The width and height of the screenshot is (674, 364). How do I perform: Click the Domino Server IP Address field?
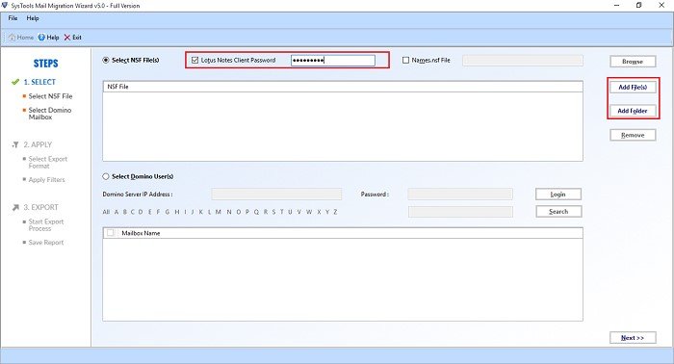click(x=276, y=195)
